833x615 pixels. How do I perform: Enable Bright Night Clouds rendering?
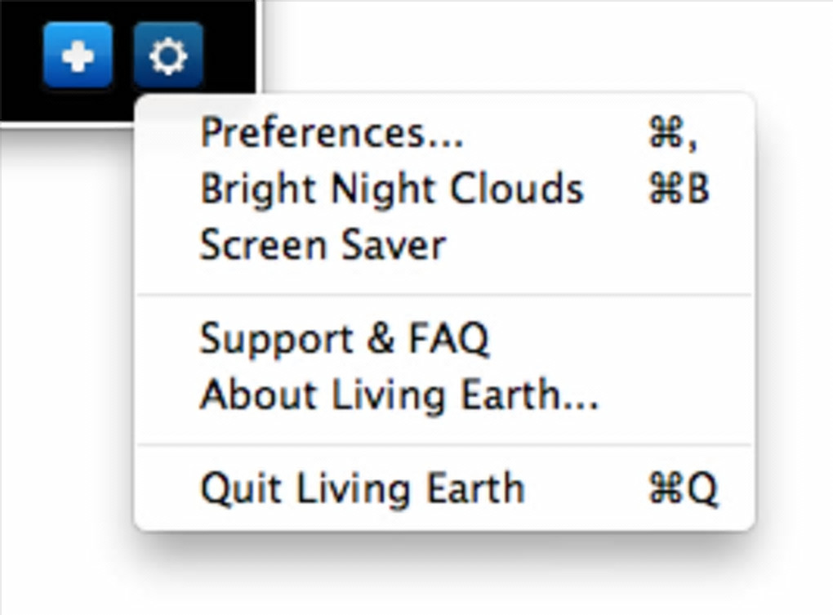click(392, 189)
